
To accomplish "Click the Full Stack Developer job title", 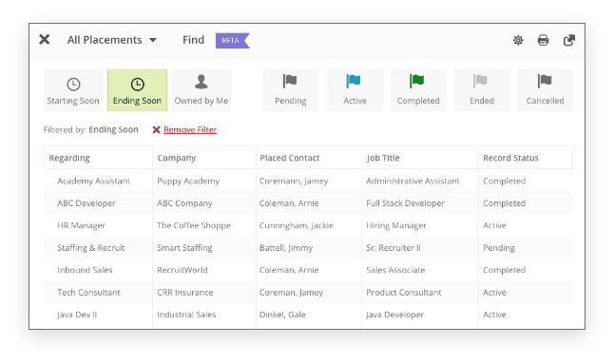I will coord(405,203).
